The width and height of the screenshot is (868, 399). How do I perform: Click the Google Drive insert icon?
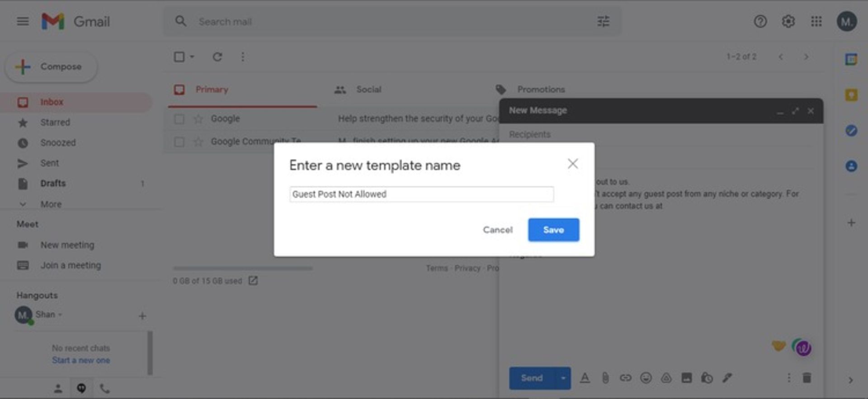[x=666, y=378]
